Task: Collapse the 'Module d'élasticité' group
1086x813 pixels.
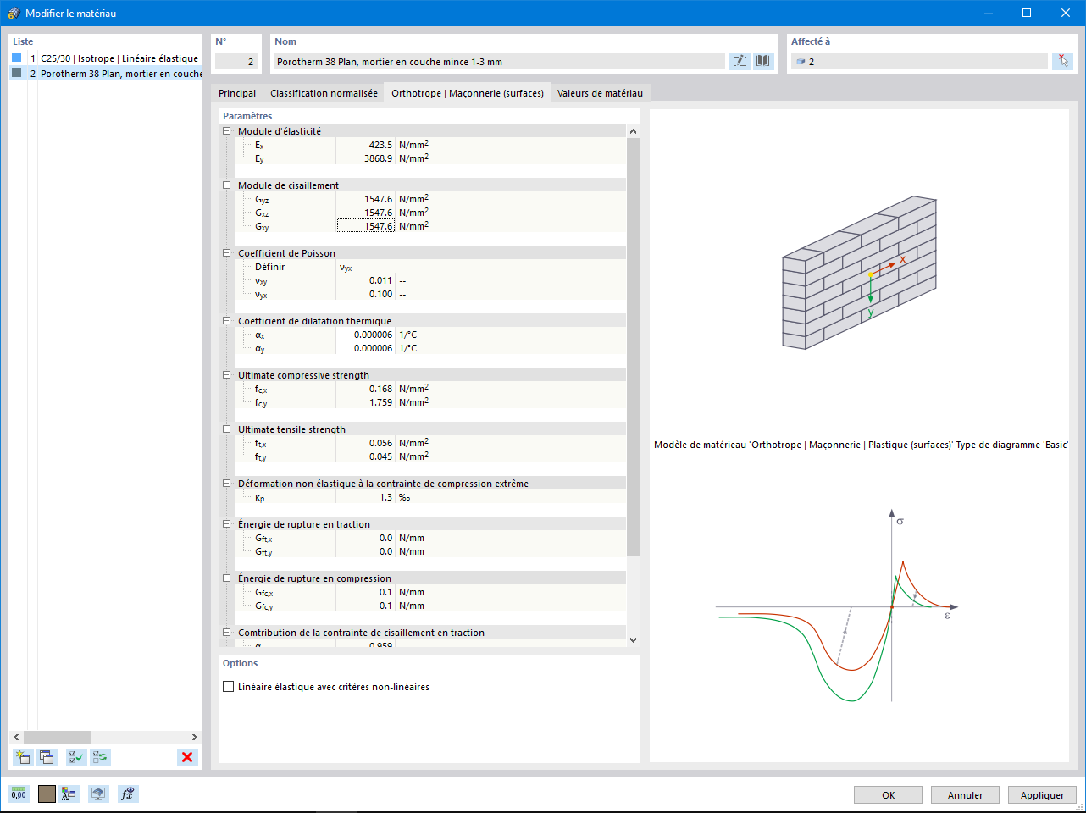Action: 227,131
